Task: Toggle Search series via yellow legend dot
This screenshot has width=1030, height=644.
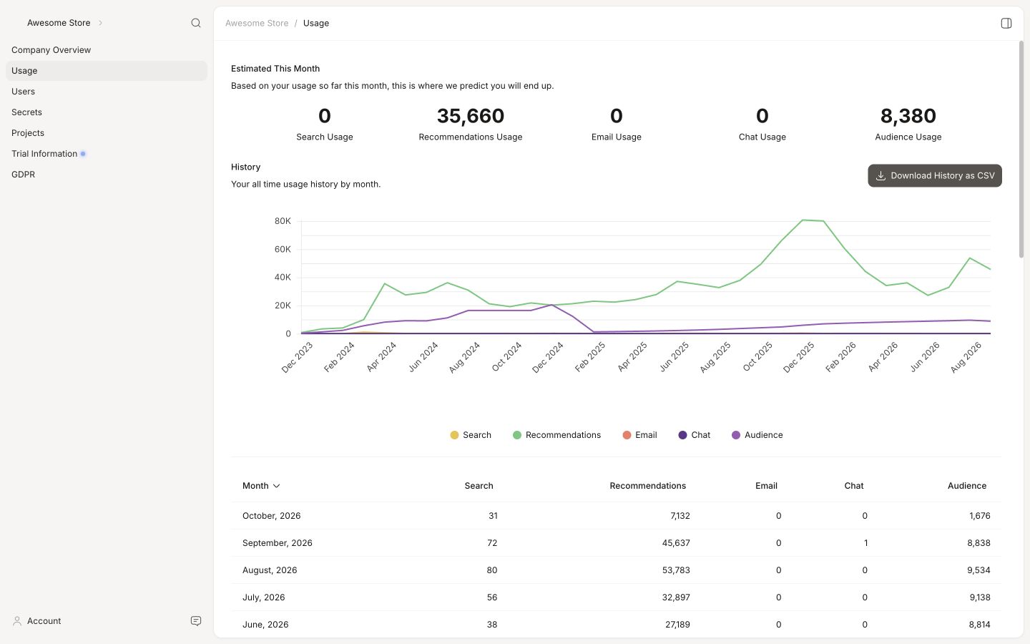Action: [454, 435]
